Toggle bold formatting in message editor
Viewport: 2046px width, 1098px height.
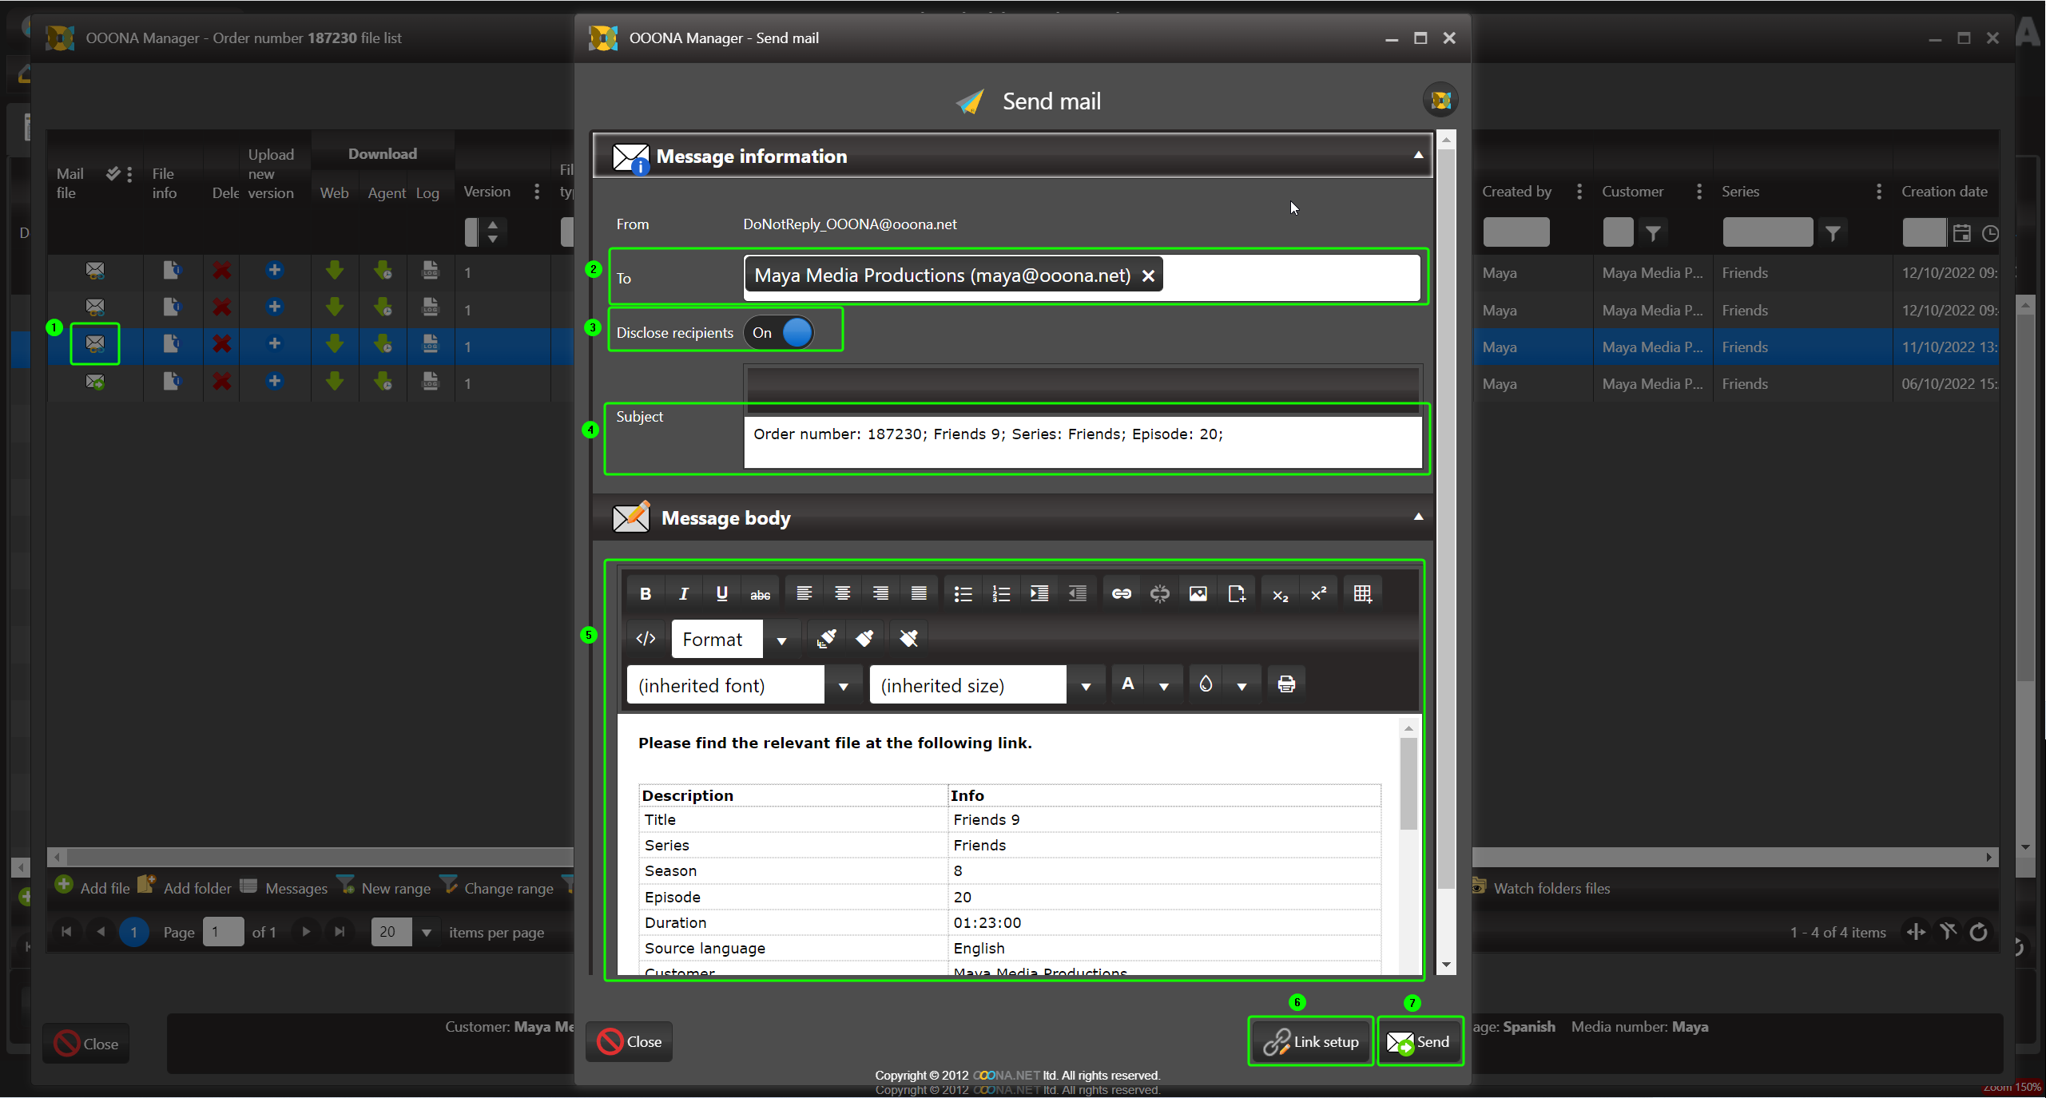point(646,593)
